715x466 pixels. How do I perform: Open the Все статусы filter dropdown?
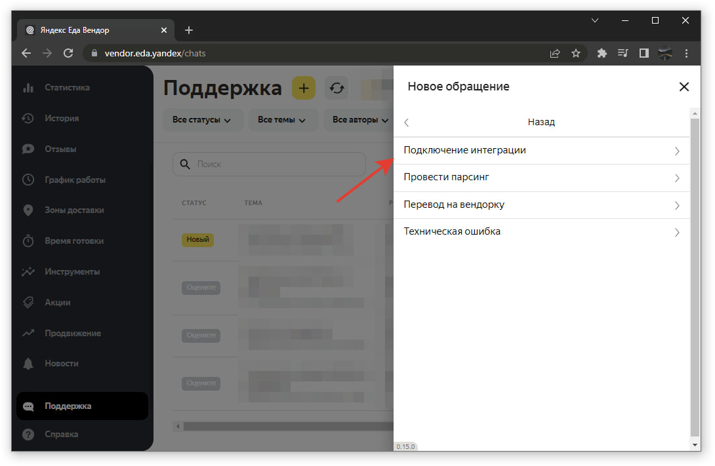pyautogui.click(x=202, y=120)
